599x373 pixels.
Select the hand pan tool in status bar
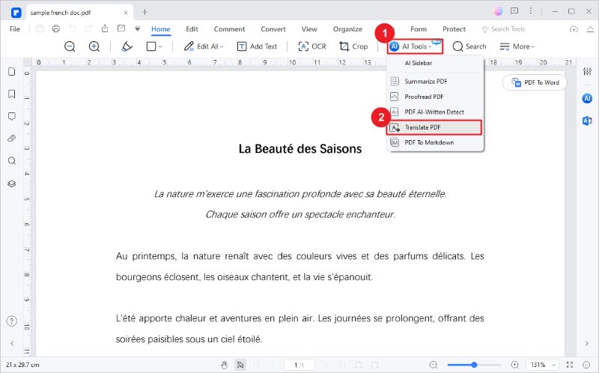224,365
